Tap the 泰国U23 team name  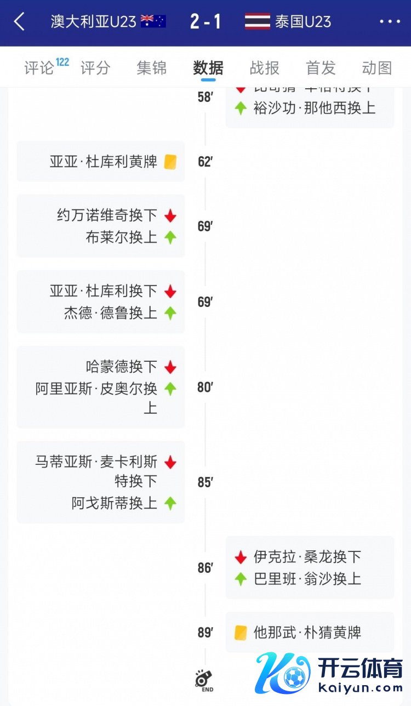[303, 22]
